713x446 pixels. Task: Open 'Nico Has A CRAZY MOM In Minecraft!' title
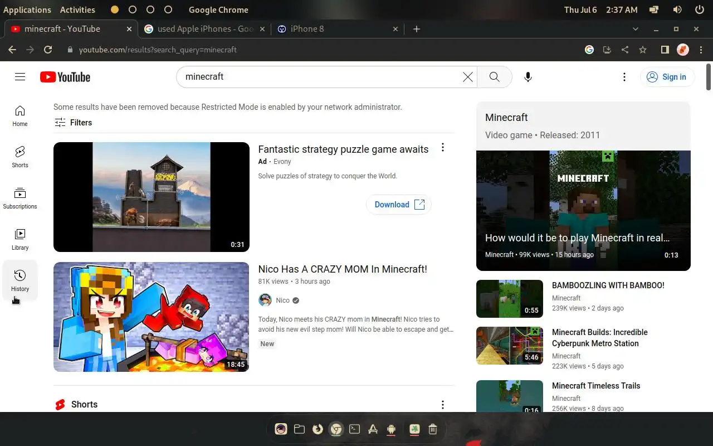[x=343, y=269]
